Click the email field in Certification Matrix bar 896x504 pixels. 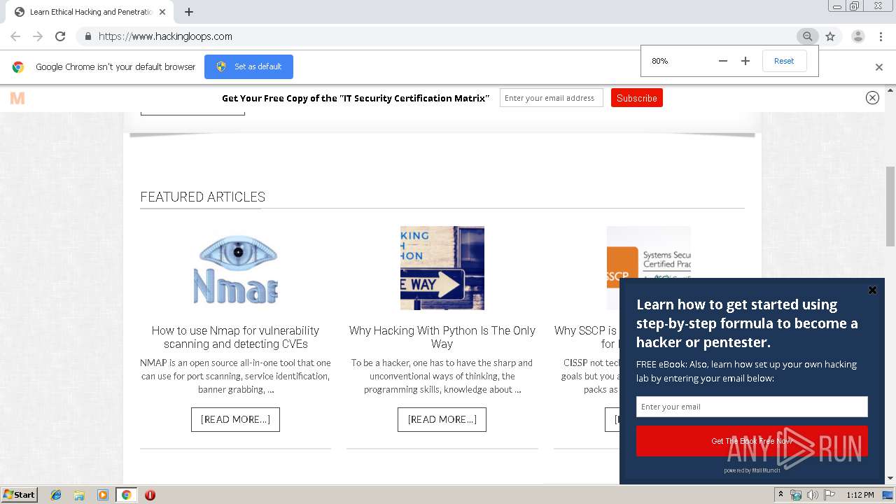[x=552, y=98]
